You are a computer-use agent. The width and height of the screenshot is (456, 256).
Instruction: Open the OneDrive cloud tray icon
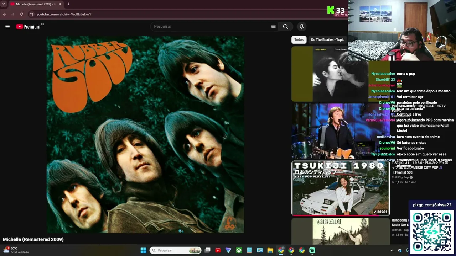tap(399, 250)
